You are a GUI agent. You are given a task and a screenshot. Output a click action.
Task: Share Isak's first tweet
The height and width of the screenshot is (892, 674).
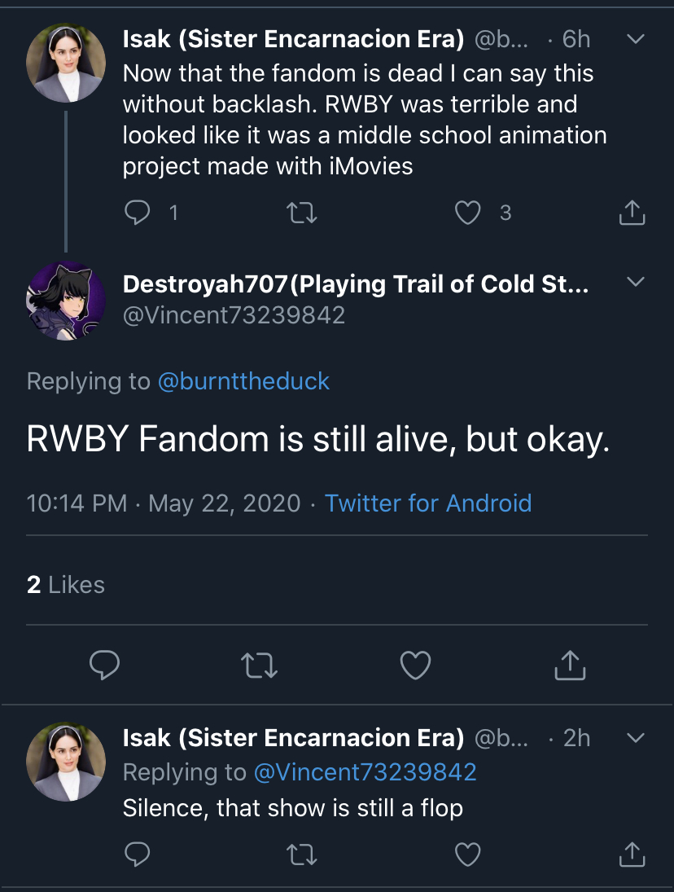point(632,212)
